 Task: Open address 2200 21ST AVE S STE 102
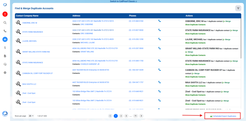[93, 39]
